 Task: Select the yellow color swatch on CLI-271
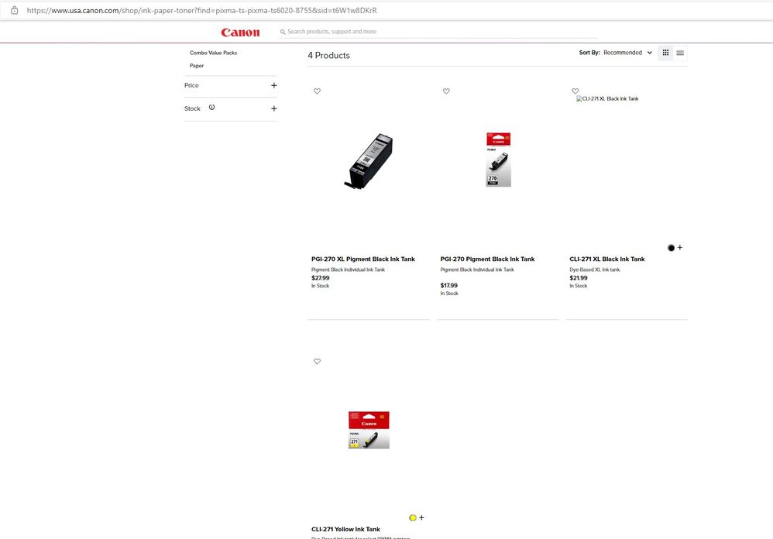click(413, 517)
